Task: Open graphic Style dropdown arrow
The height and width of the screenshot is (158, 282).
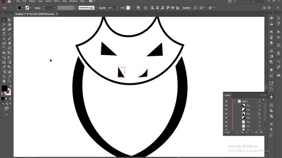Action: tap(132, 8)
